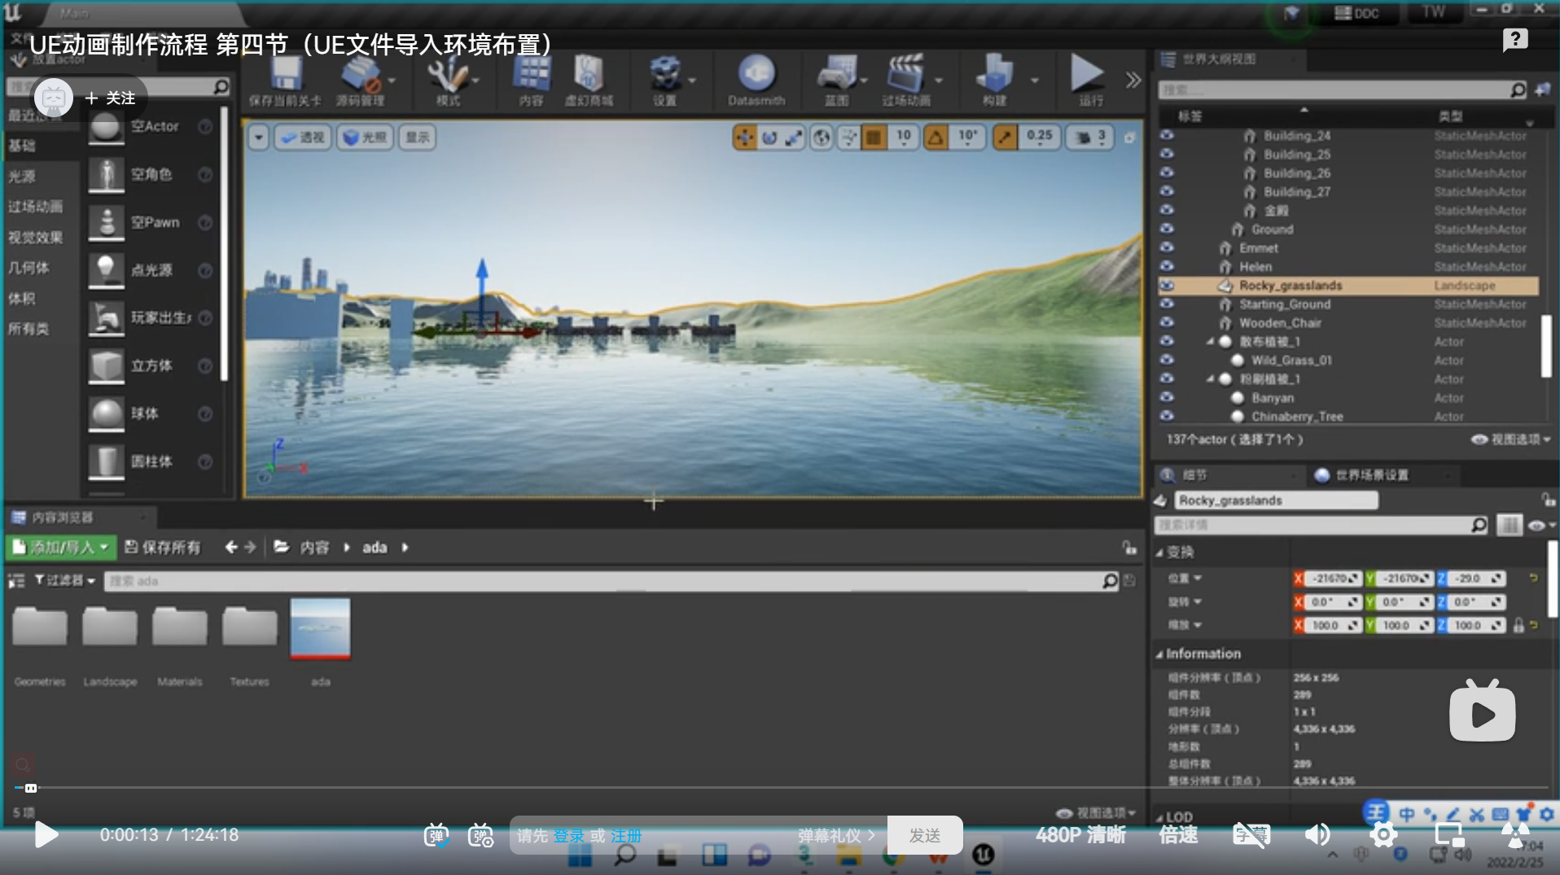Click the Sphere shape icon

pyautogui.click(x=105, y=413)
